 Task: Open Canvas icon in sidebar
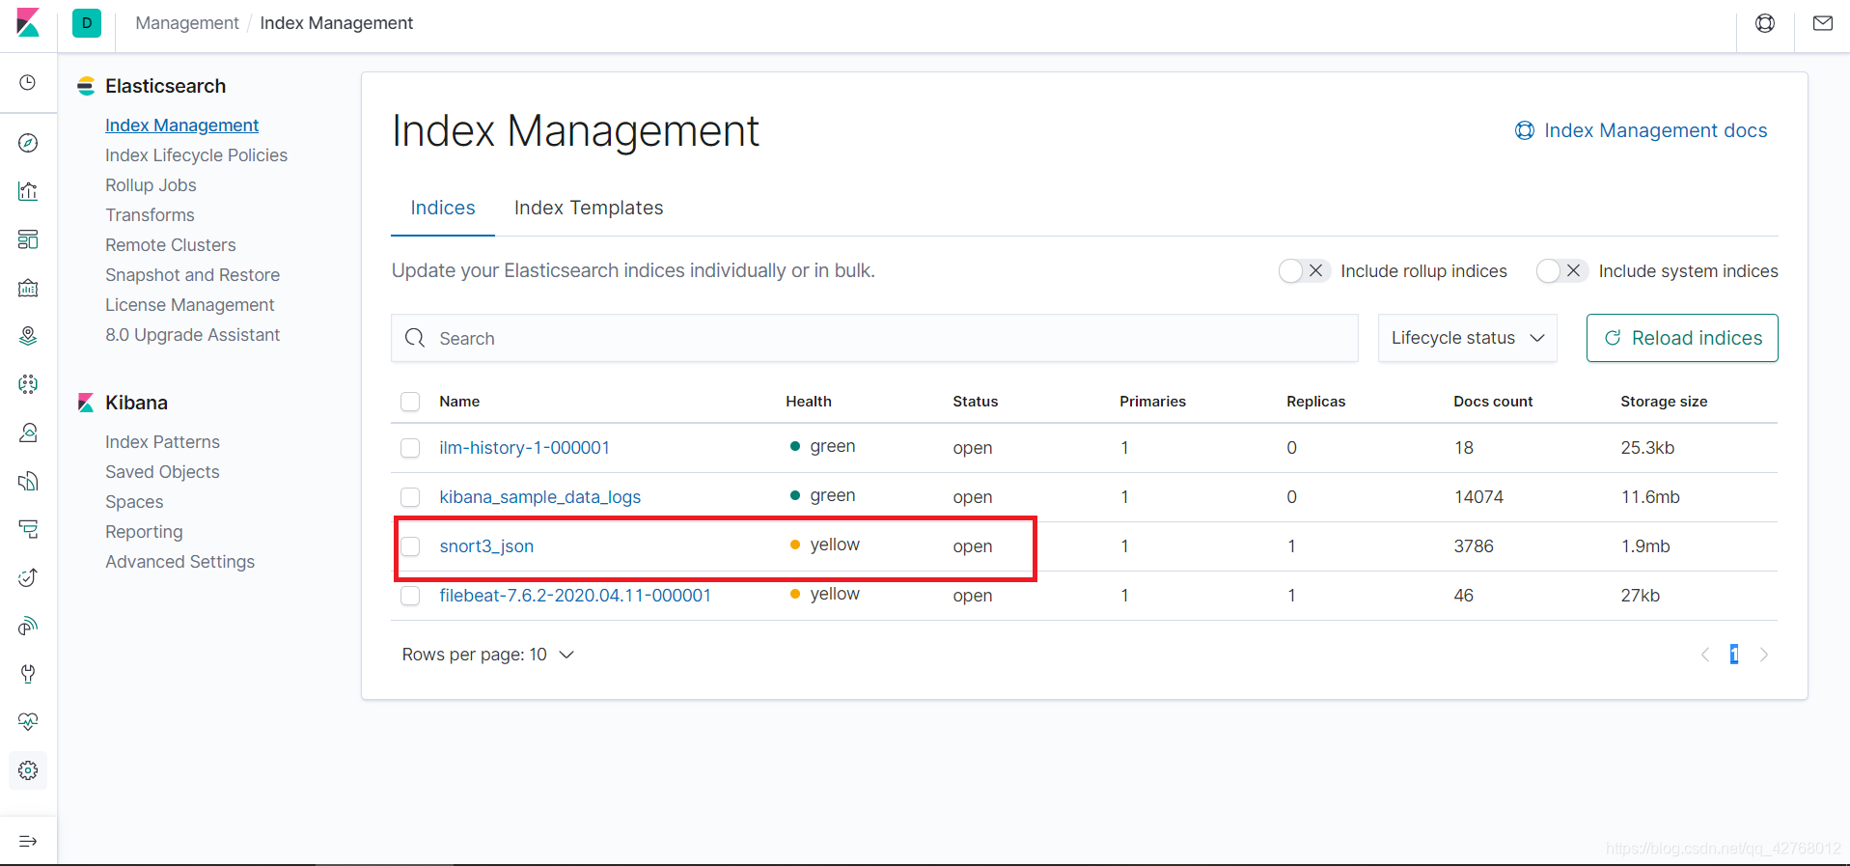pos(28,288)
